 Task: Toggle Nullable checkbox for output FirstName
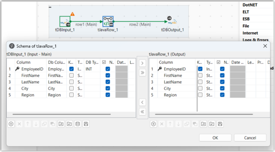click(222, 75)
